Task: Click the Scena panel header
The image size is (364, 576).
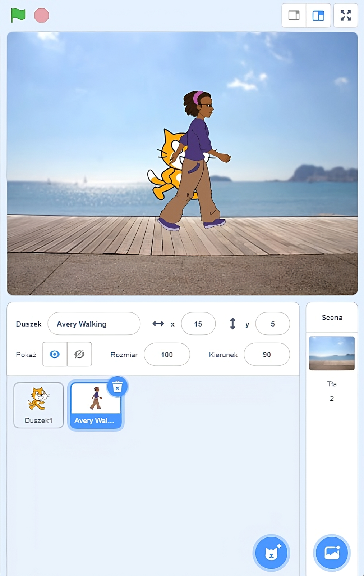Action: pyautogui.click(x=332, y=318)
